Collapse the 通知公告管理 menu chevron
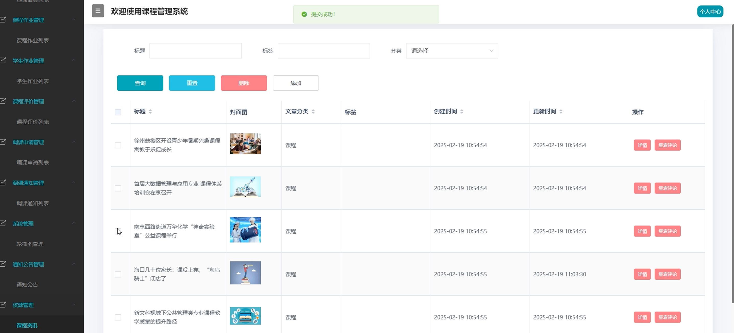 click(x=74, y=264)
